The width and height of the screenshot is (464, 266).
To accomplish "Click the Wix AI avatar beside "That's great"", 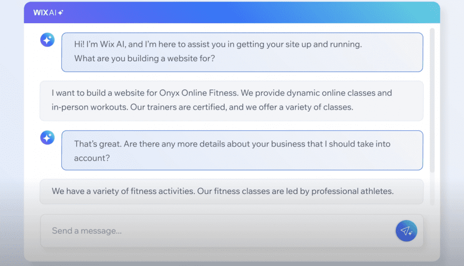I will [x=47, y=137].
